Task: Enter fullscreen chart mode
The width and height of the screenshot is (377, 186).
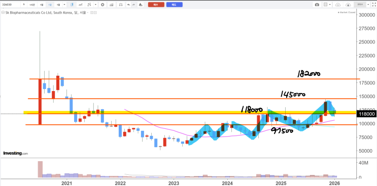Action: (x=374, y=5)
